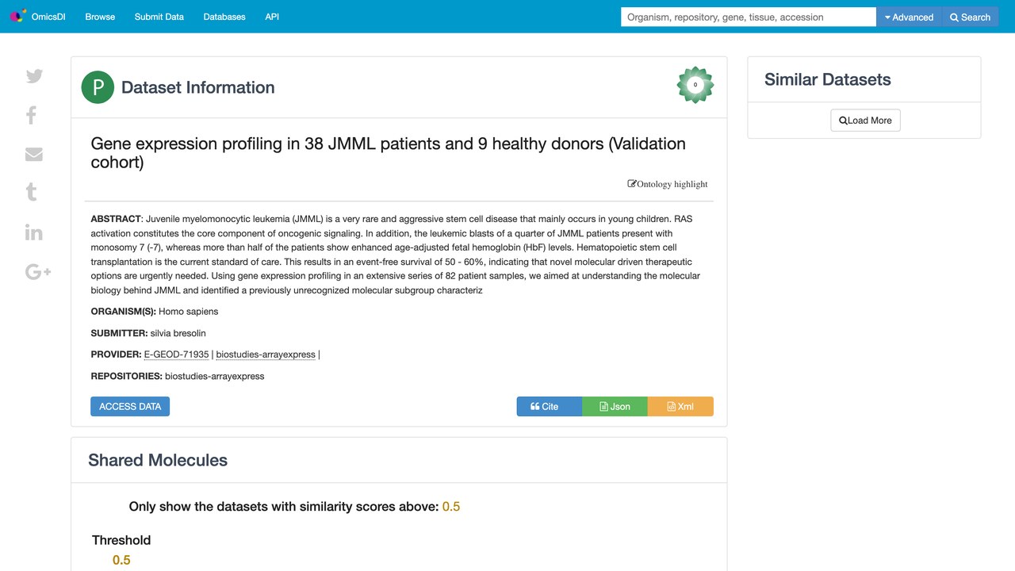The width and height of the screenshot is (1015, 571).
Task: Click the ACCESS DATA button
Action: (130, 406)
